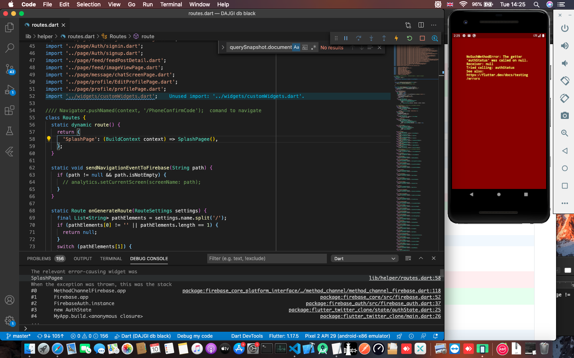574x358 pixels.
Task: Click the debug console Filter field
Action: 266,259
